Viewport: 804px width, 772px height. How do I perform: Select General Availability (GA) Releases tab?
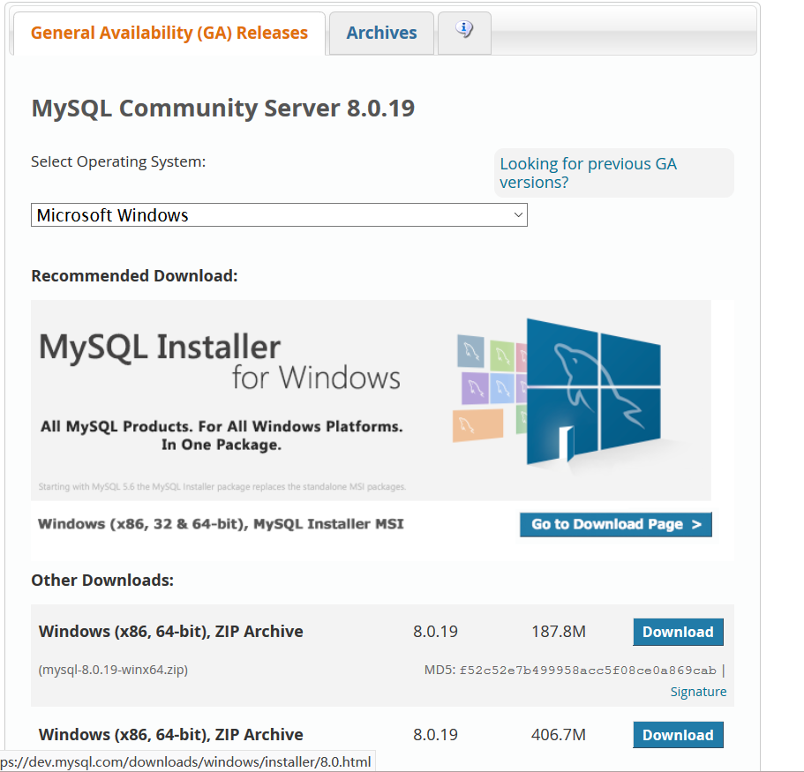(x=169, y=33)
